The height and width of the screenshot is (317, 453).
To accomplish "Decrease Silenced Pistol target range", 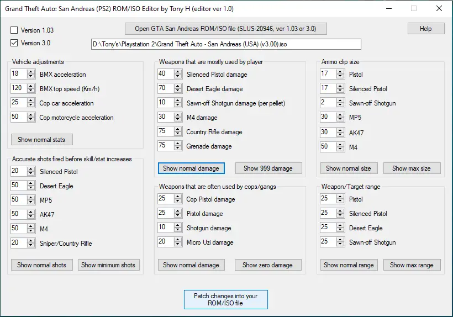I will pyautogui.click(x=340, y=215).
